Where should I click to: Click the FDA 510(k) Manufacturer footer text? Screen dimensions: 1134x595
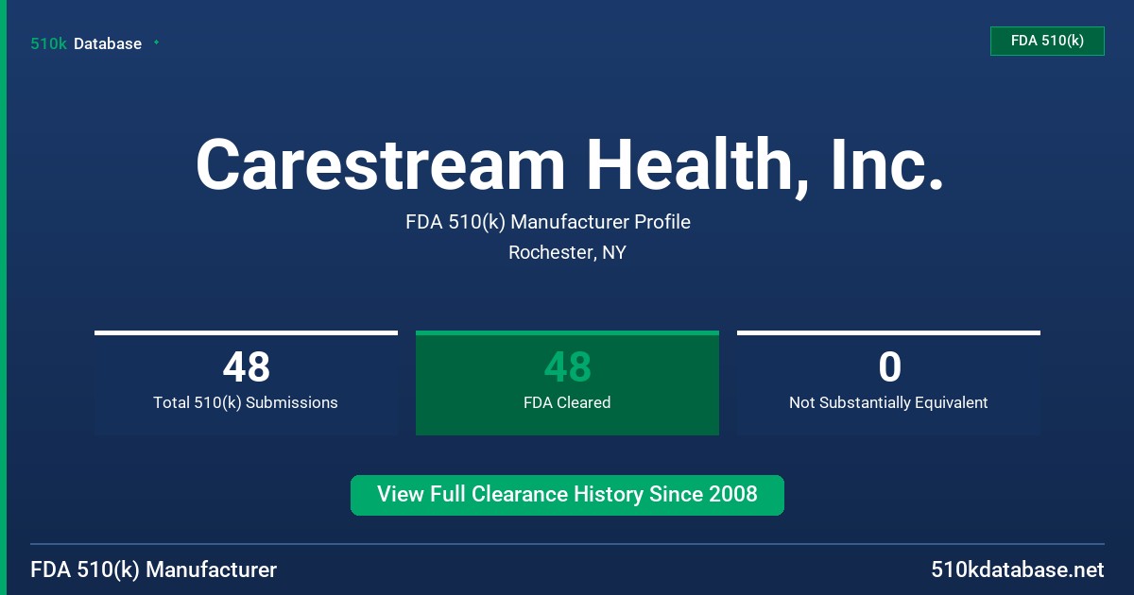(154, 569)
